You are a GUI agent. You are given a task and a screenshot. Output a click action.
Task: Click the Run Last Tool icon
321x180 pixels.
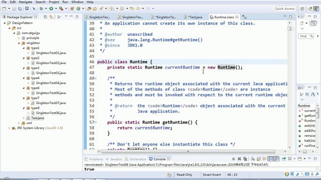61,8
